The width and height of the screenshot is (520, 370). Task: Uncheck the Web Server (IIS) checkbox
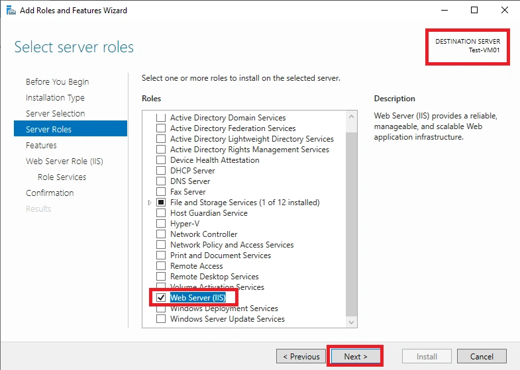click(161, 297)
